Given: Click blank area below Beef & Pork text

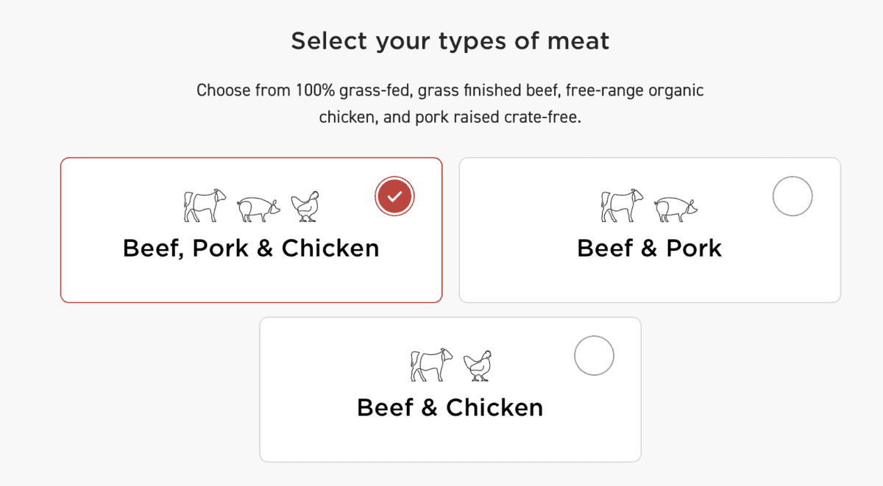Looking at the screenshot, I should pyautogui.click(x=650, y=282).
